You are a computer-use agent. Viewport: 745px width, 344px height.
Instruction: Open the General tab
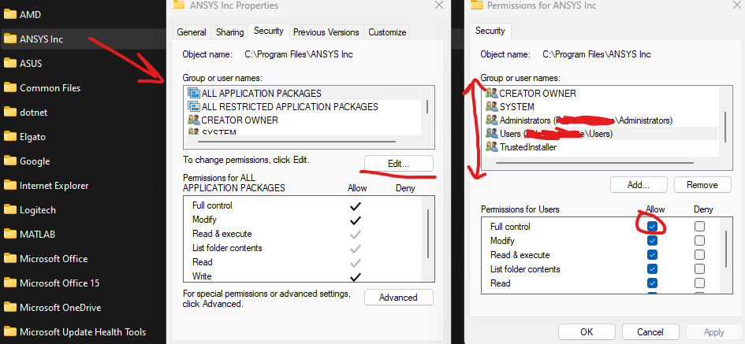[x=192, y=32]
